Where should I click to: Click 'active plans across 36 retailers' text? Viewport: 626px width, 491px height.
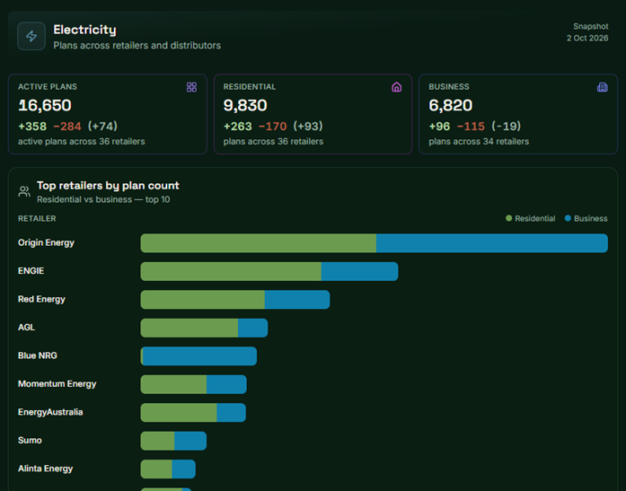[82, 142]
